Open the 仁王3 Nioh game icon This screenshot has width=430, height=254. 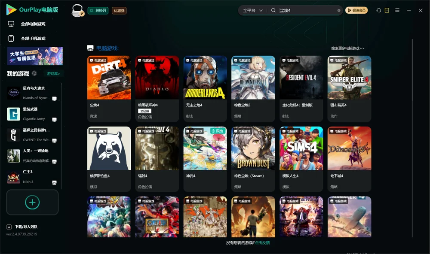coord(13,177)
